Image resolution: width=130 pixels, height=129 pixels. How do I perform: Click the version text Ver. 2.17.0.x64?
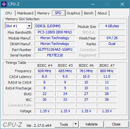39,125
